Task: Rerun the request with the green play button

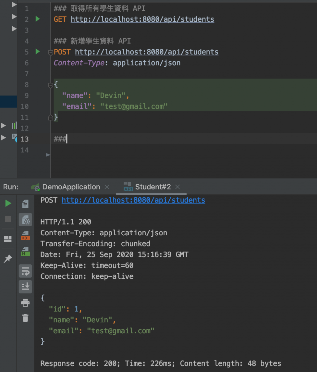Action: pos(8,204)
